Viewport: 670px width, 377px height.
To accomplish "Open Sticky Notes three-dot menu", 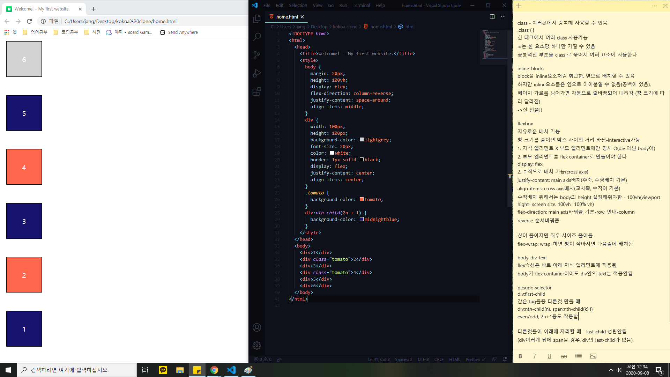I will tap(654, 6).
